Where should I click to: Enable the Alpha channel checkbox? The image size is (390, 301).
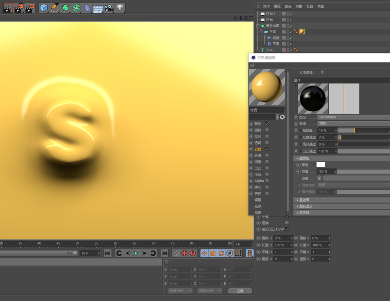(267, 181)
